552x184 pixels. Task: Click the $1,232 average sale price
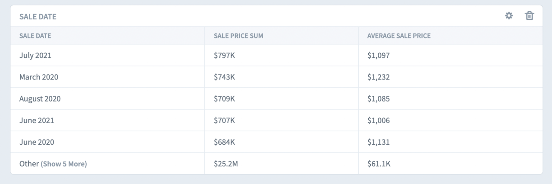coord(378,77)
